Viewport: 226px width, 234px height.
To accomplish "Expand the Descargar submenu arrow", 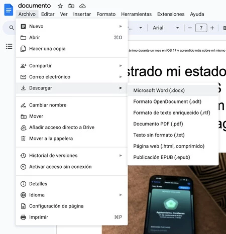I will click(121, 88).
